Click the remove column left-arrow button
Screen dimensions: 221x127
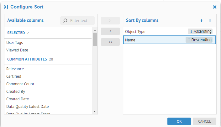pyautogui.click(x=110, y=31)
